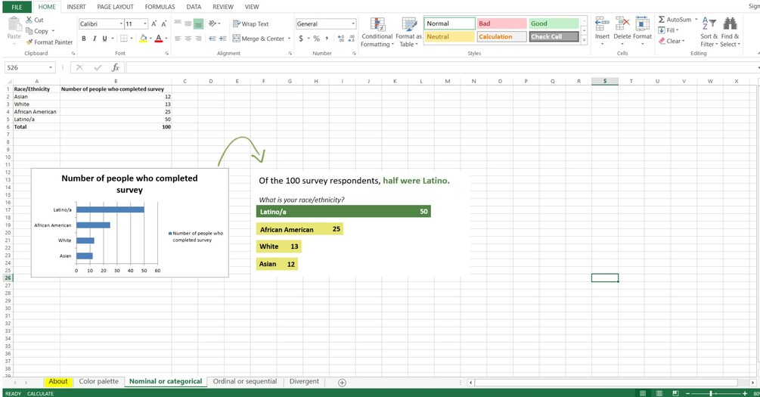
Task: Toggle Bold formatting
Action: [84, 39]
